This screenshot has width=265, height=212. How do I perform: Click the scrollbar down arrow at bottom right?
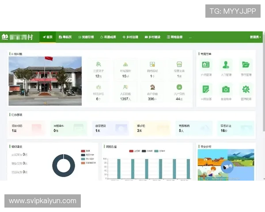[x=264, y=179]
